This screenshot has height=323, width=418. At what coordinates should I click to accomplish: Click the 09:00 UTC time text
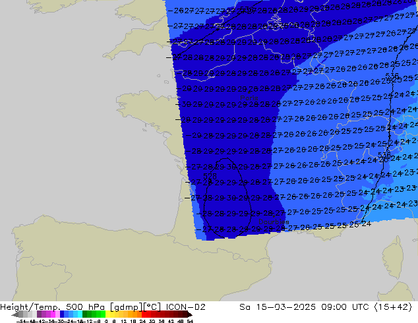click(x=345, y=307)
